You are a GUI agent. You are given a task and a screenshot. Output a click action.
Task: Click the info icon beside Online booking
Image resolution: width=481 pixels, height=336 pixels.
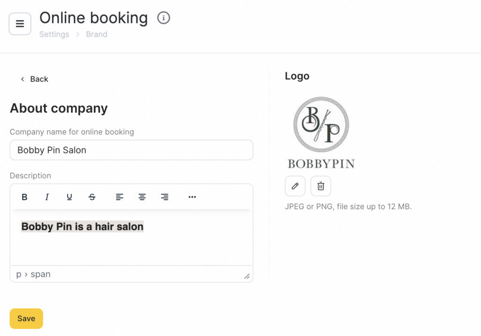[x=163, y=18]
